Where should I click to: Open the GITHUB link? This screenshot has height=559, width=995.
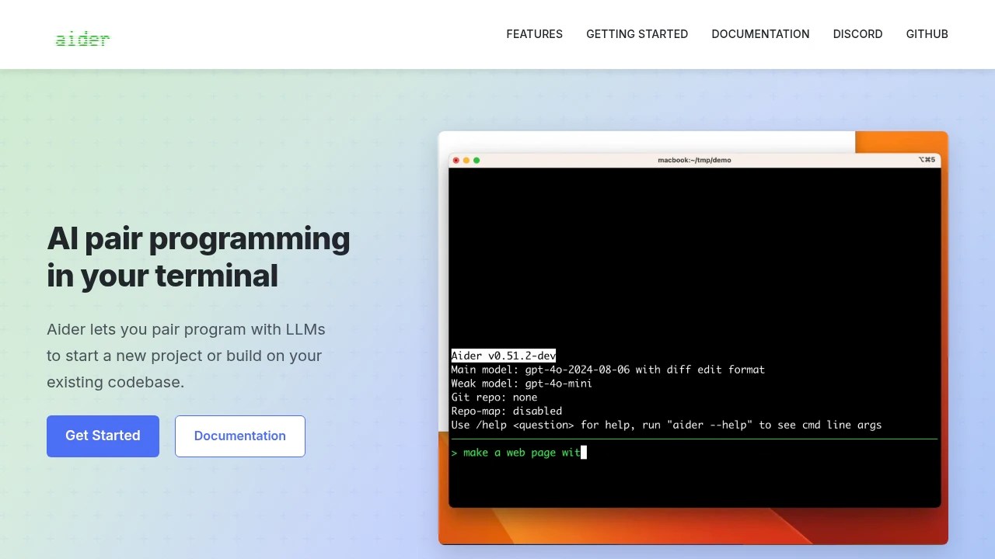tap(927, 34)
